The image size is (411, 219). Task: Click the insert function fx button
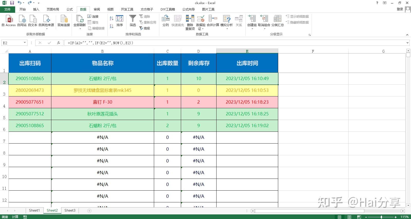[59, 43]
